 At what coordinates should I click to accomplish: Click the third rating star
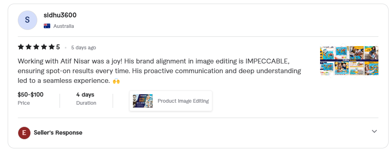click(36, 47)
